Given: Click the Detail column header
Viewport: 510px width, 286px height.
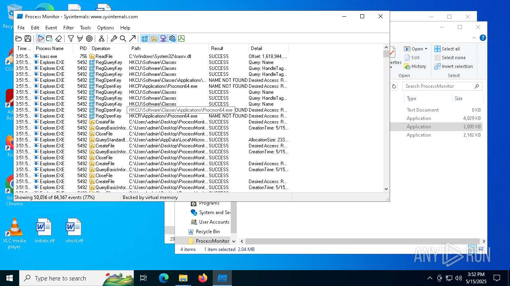Looking at the screenshot, I should click(268, 48).
